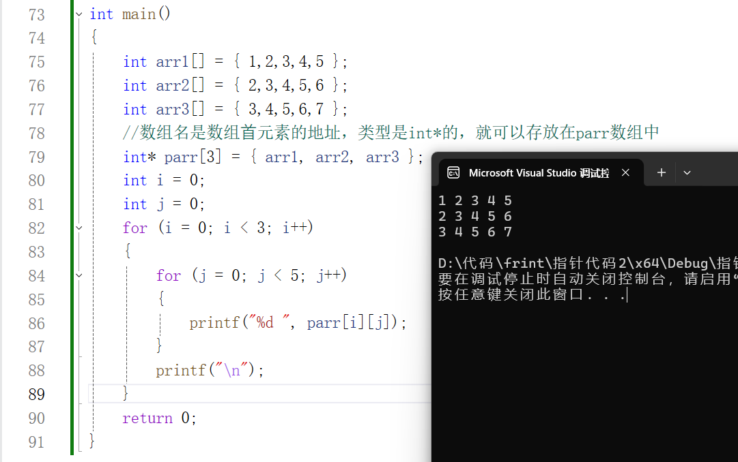Image resolution: width=738 pixels, height=462 pixels.
Task: Click line number 91 in the gutter
Action: [x=37, y=442]
